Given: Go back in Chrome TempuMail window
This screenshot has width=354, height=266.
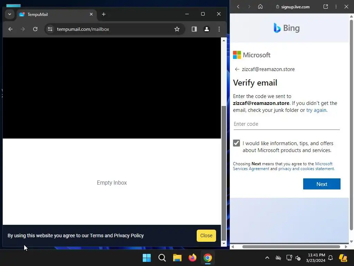Looking at the screenshot, I should click(x=10, y=29).
